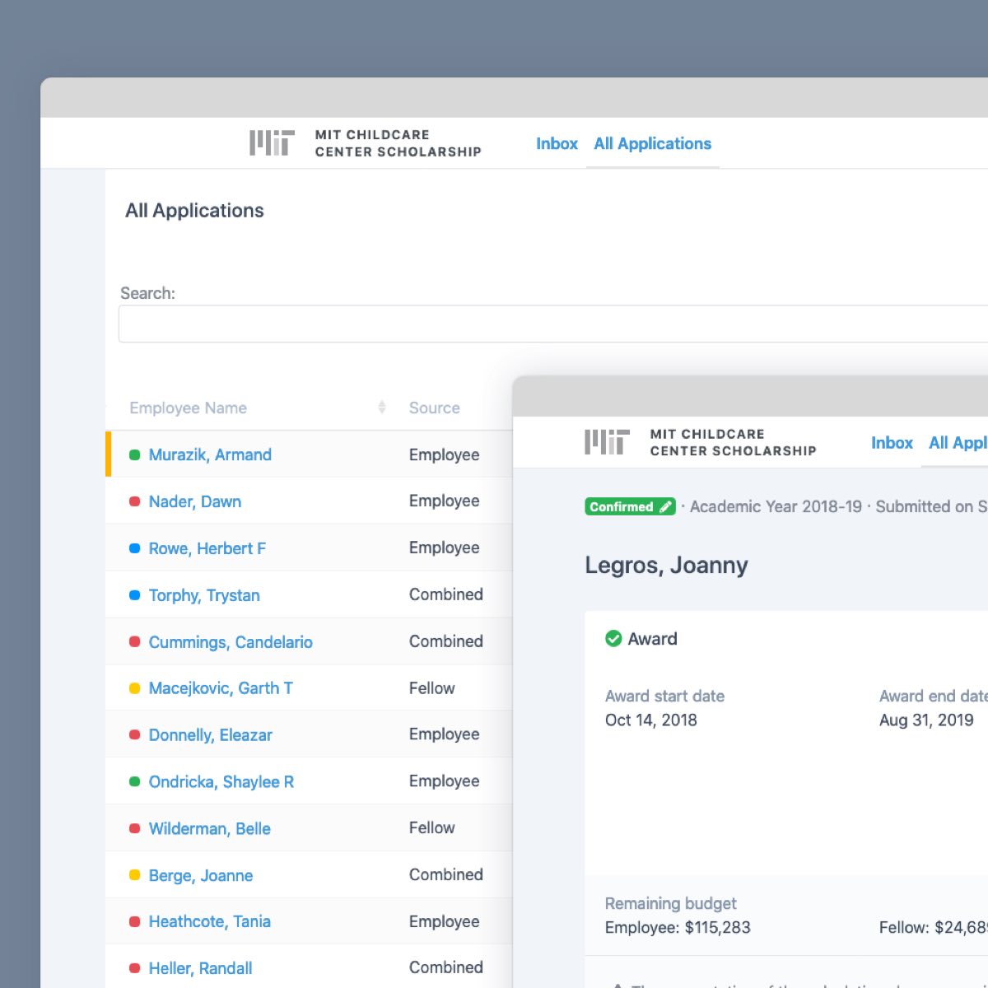Image resolution: width=988 pixels, height=988 pixels.
Task: Click the MIT logo in front window
Action: 607,442
